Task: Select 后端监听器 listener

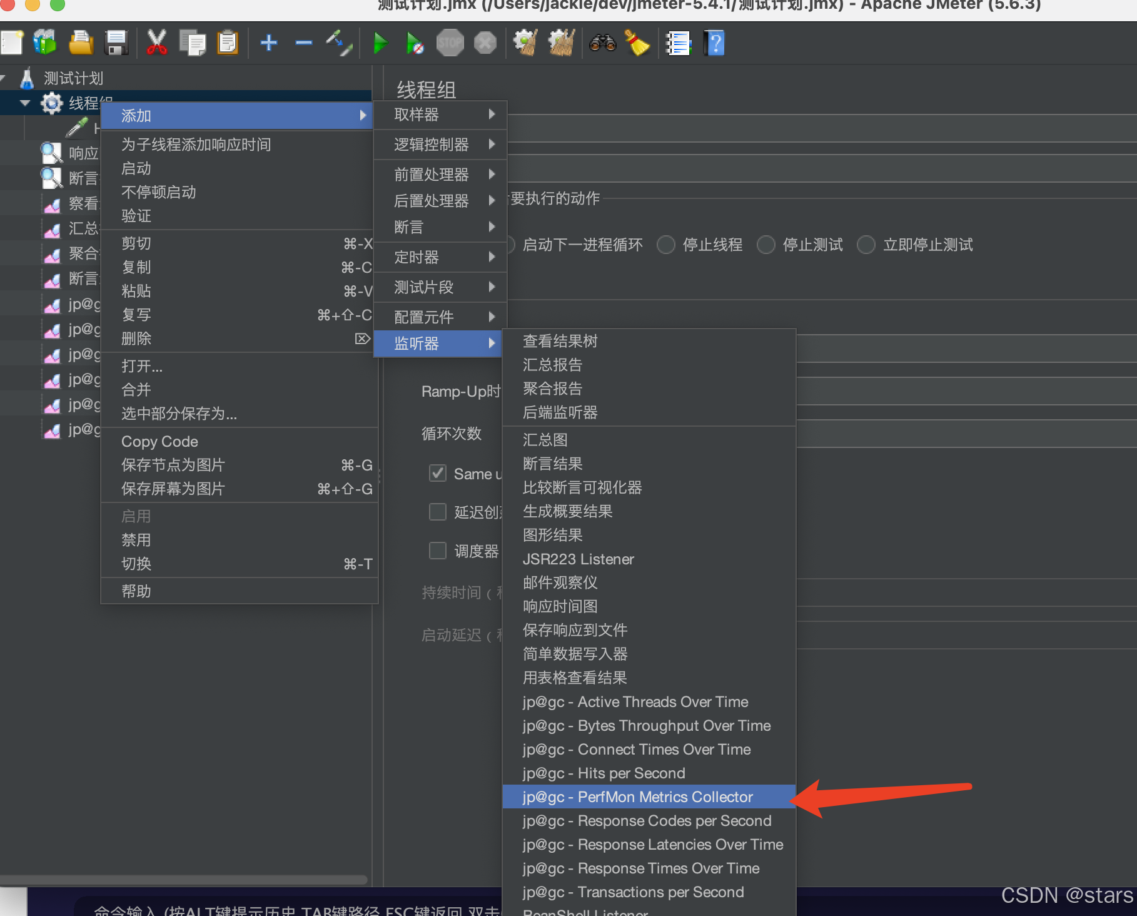Action: point(649,412)
